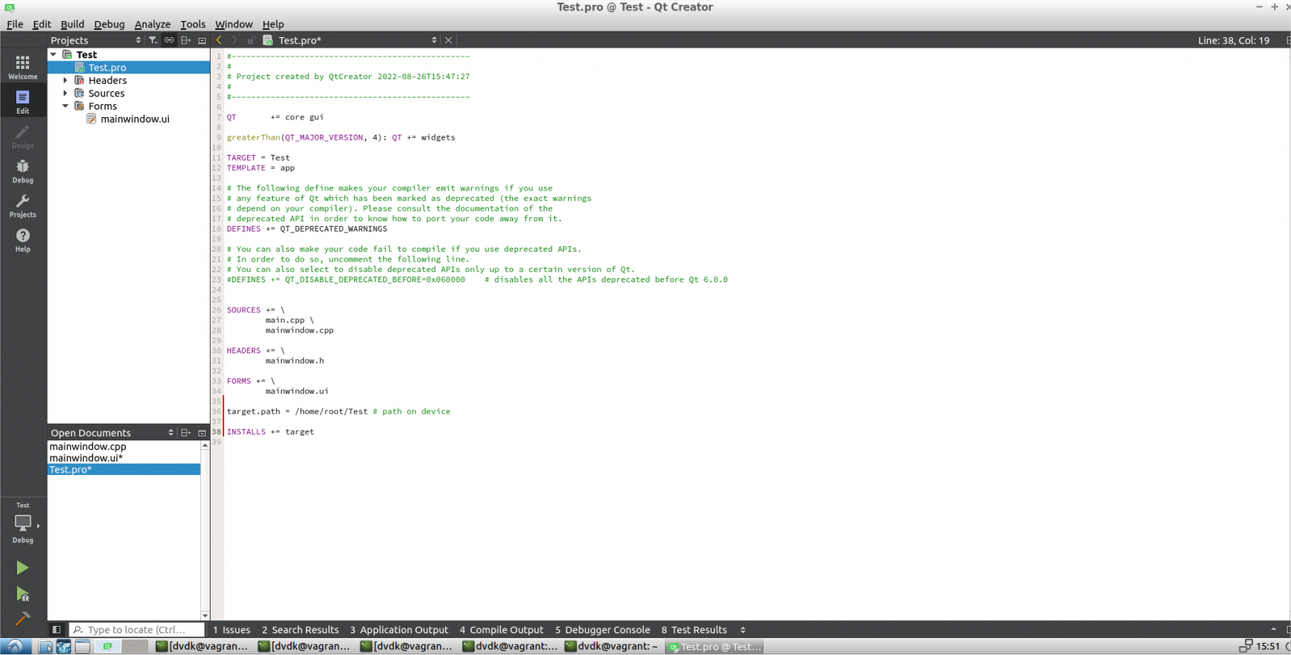Open Help mode in sidebar
The image size is (1291, 655).
[23, 239]
